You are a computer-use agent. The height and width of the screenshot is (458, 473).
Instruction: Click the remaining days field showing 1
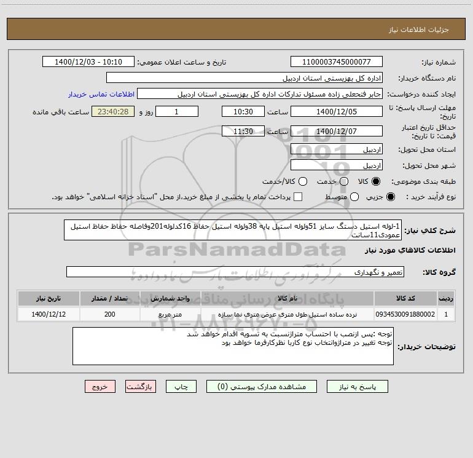click(x=177, y=111)
